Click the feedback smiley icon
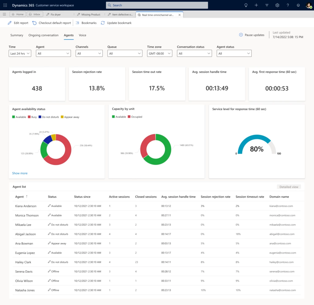Image resolution: width=314 pixels, height=305 pixels. (x=298, y=5)
